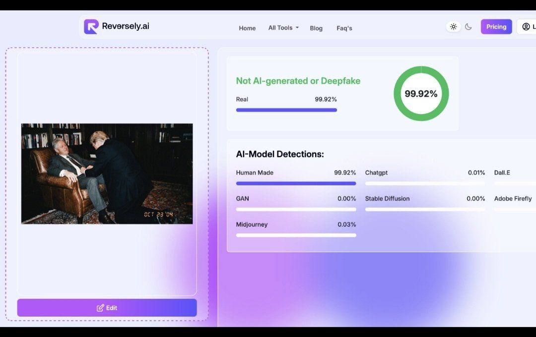Go to the Home page
536x337 pixels.
[x=247, y=28]
